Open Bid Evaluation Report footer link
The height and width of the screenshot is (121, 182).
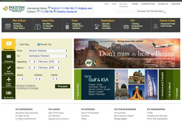click(124, 116)
